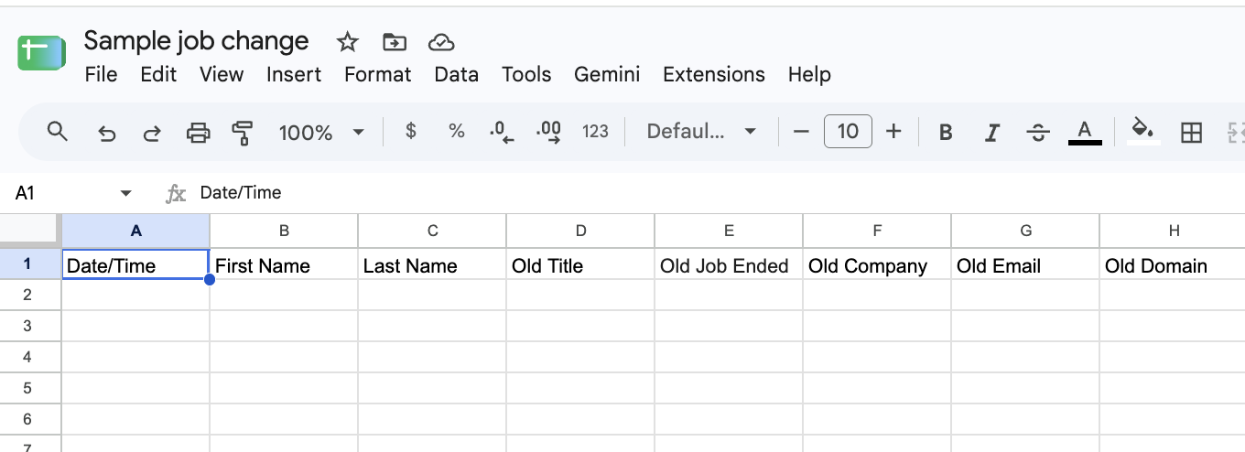
Task: Click the redo arrow
Action: 152,133
